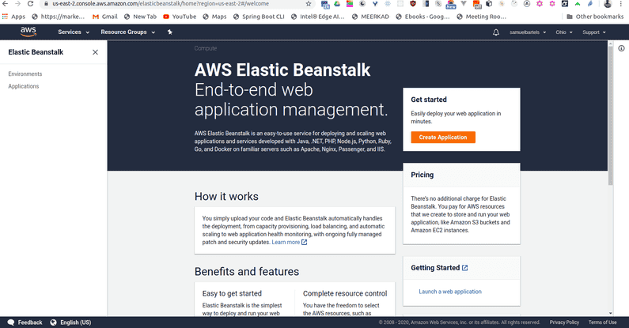Click the AWS logo home icon

pos(28,32)
